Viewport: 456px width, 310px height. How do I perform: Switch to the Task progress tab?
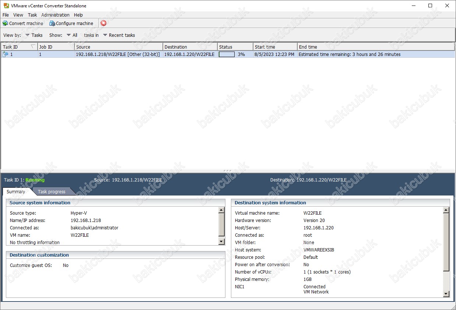click(x=52, y=191)
